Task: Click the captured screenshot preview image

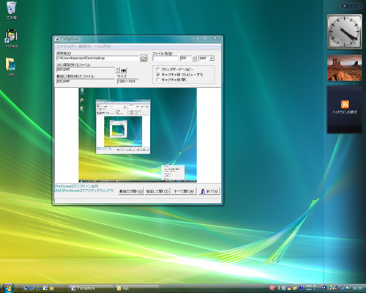Action: point(138,135)
